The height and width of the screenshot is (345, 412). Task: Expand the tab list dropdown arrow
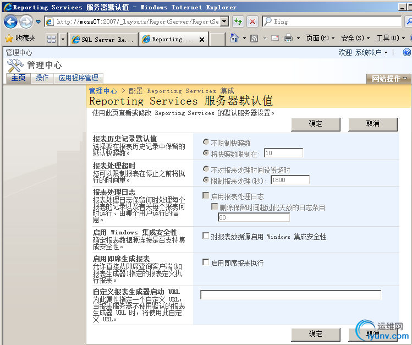pos(63,40)
